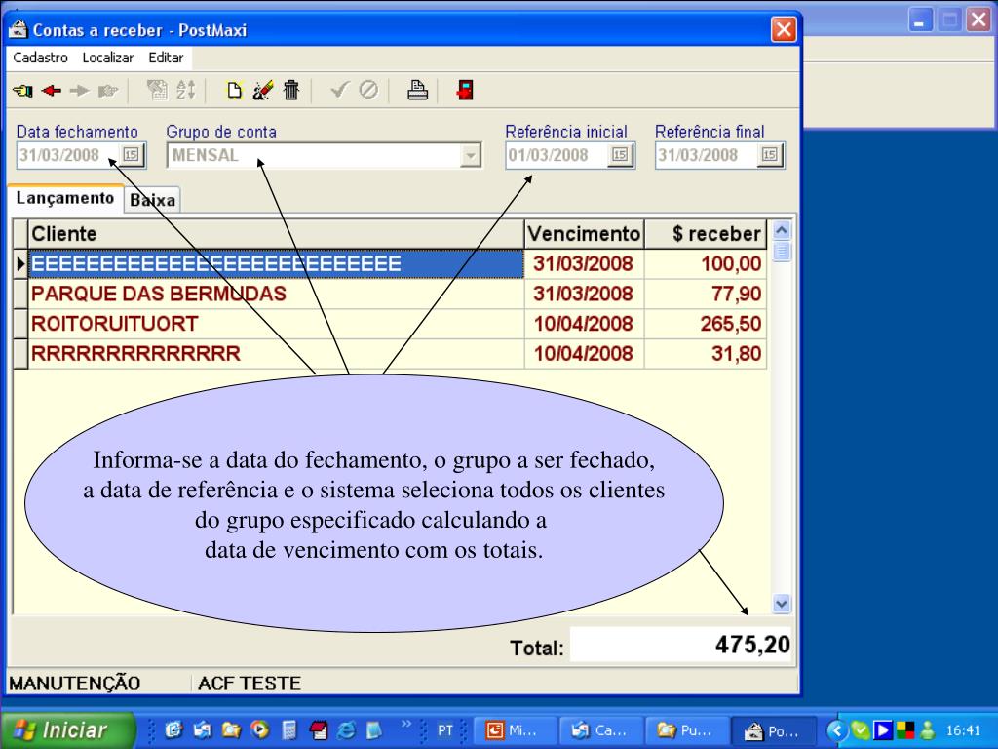The image size is (998, 749).
Task: Expand the Grupo de conta dropdown
Action: pyautogui.click(x=471, y=155)
